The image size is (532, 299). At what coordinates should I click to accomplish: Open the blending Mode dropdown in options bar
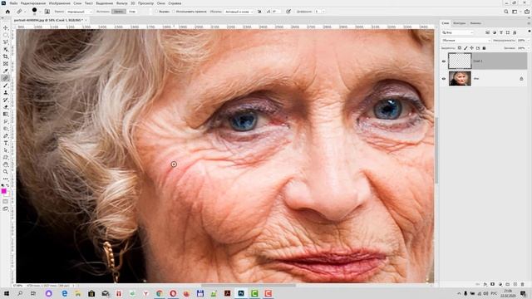(x=79, y=12)
